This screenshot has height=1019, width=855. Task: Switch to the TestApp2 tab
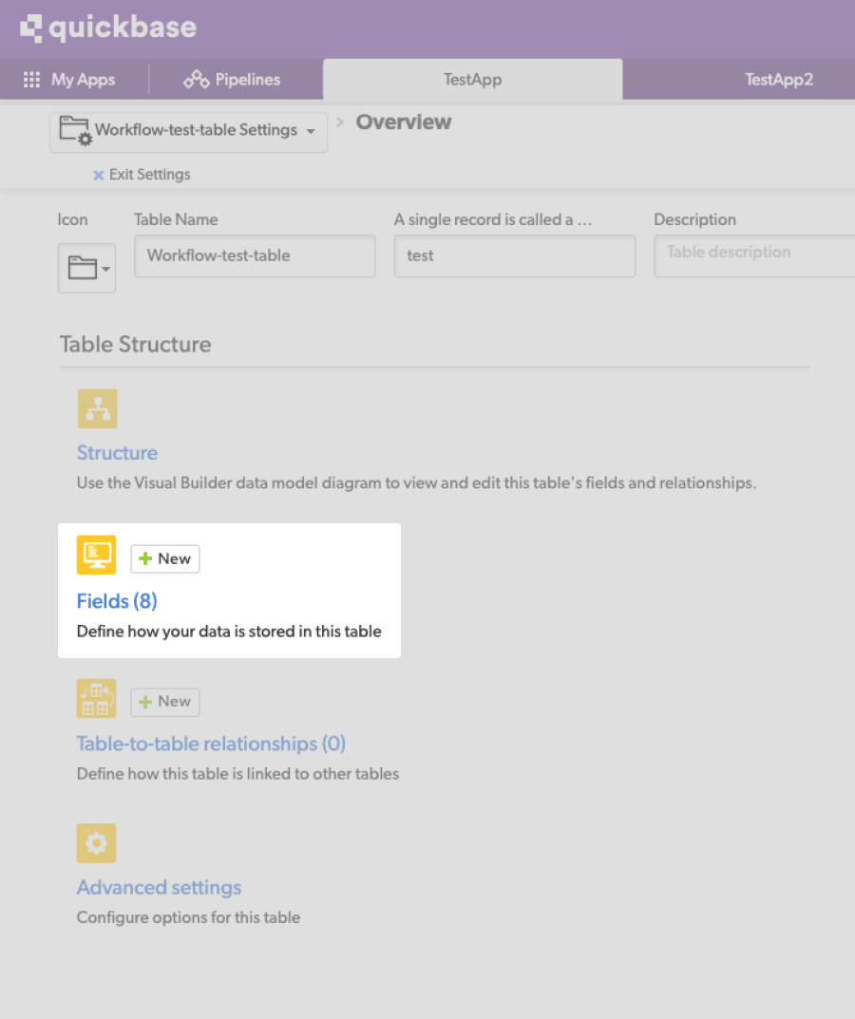[779, 80]
